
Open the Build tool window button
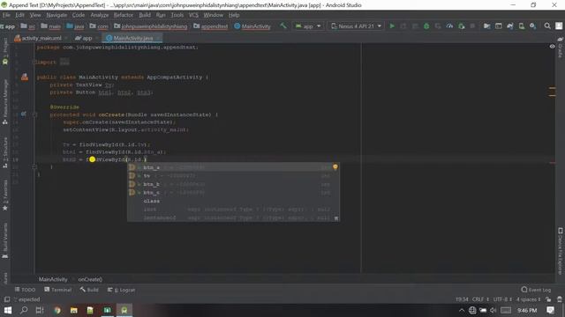(x=89, y=290)
